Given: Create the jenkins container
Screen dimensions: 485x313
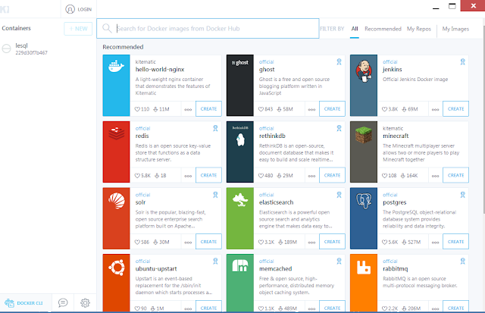Looking at the screenshot, I should tap(455, 109).
